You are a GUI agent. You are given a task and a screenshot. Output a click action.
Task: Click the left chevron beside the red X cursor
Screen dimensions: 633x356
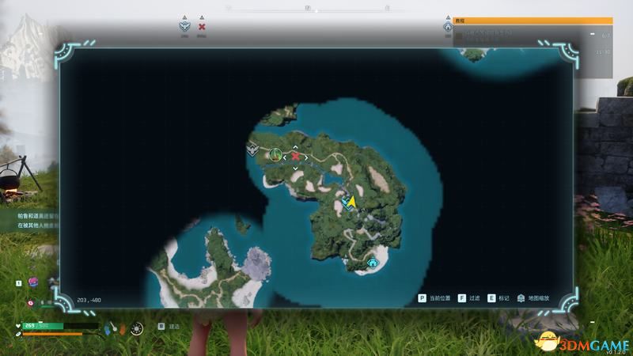[285, 157]
